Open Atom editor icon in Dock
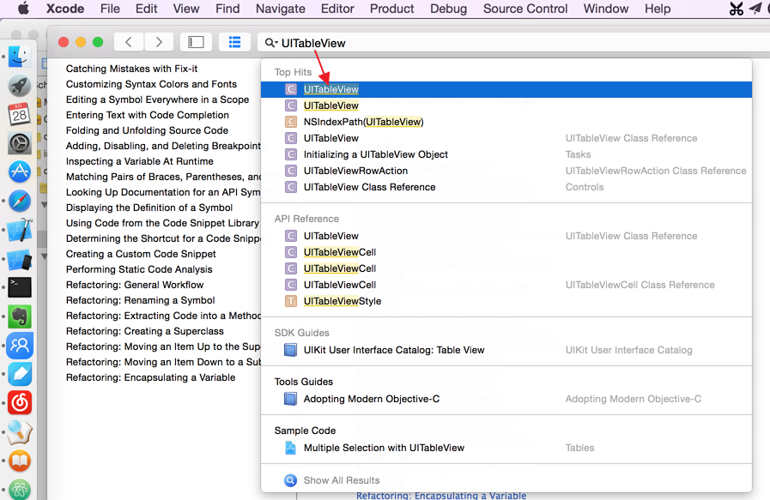Viewport: 770px width, 500px height. [x=20, y=489]
